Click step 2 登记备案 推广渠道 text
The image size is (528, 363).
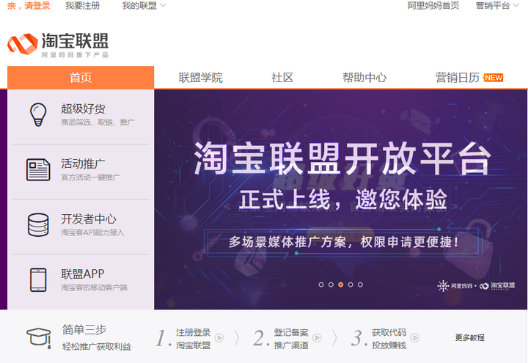(x=291, y=339)
